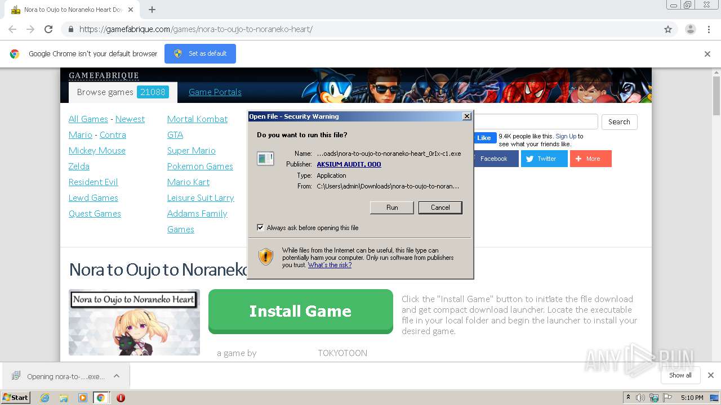
Task: Open Zelda games link
Action: (79, 166)
